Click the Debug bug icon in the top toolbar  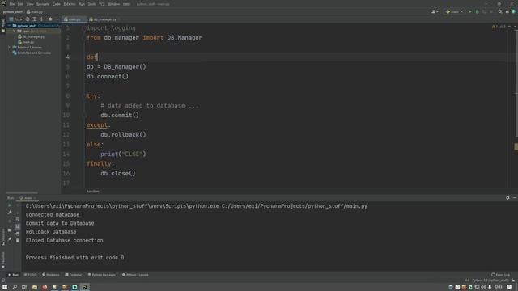tap(477, 11)
